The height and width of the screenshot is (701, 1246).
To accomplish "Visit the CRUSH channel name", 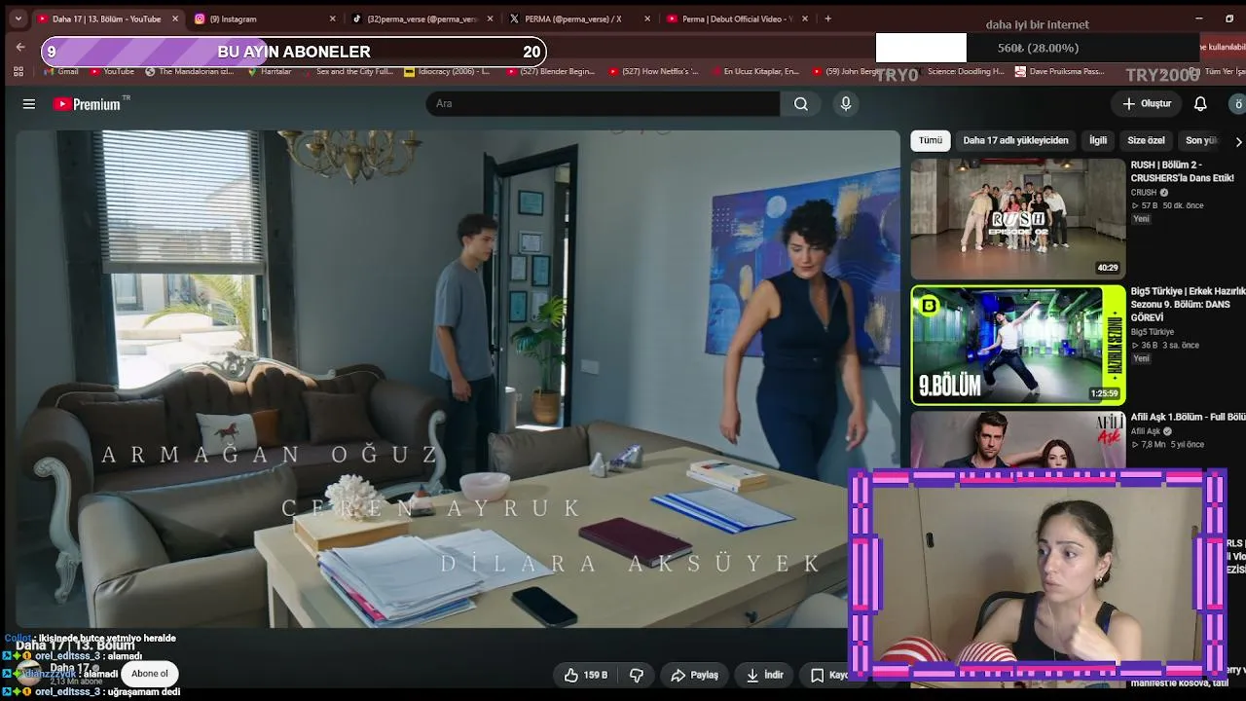I will point(1144,193).
